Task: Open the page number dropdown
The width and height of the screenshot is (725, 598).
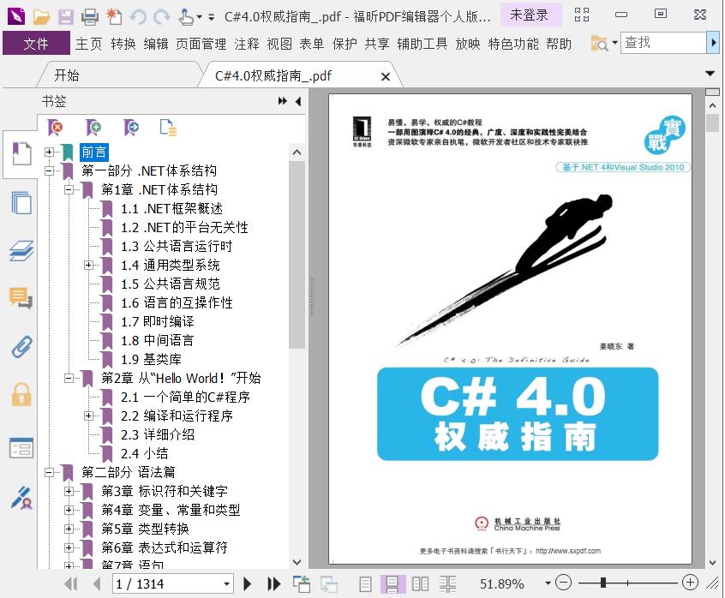Action: coord(226,583)
